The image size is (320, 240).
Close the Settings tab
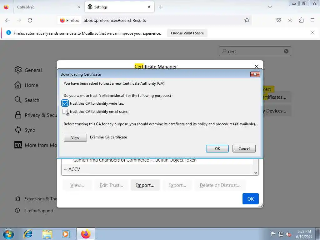[149, 7]
